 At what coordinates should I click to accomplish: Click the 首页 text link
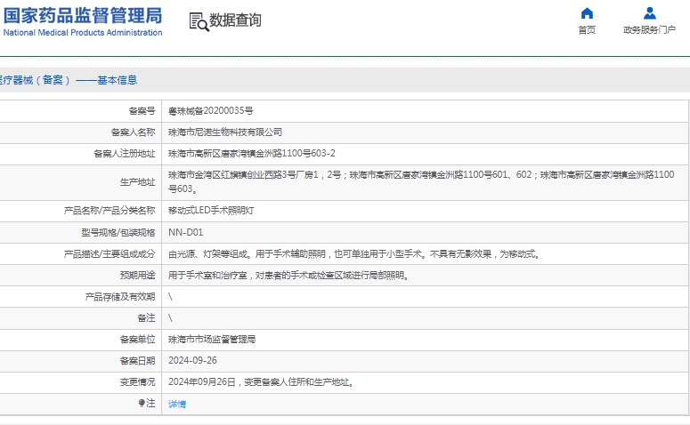587,30
